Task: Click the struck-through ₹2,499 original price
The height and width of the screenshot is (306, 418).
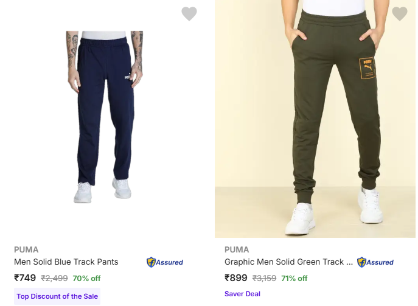Action: coord(54,279)
